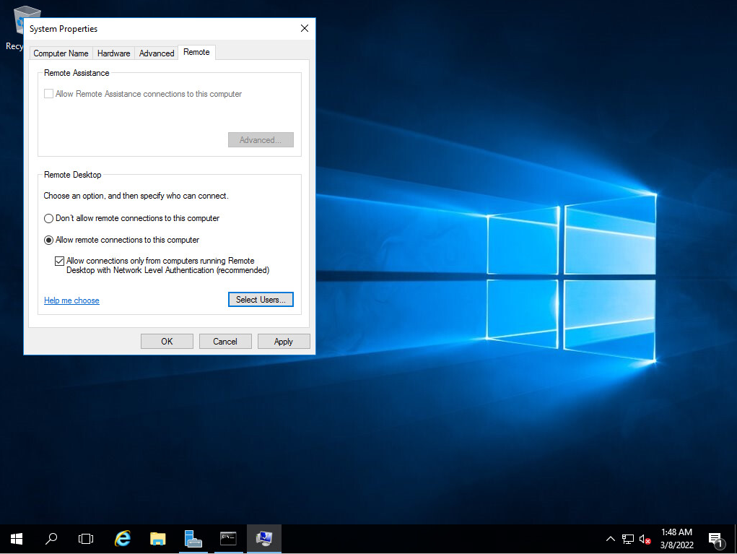Open the taskbar search magnifier

coord(51,539)
